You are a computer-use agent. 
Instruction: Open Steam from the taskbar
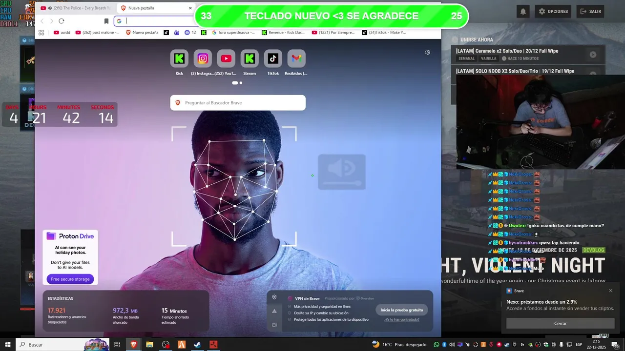pyautogui.click(x=197, y=345)
